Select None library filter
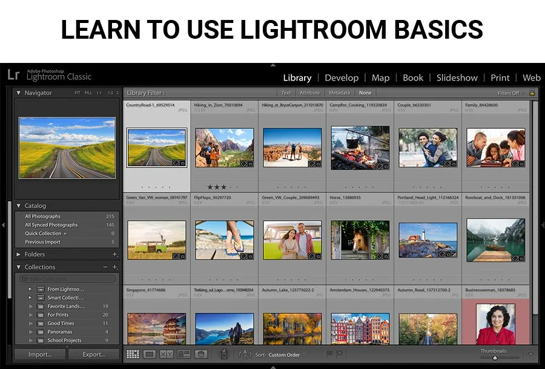Viewport: 545px width, 369px height. (365, 93)
